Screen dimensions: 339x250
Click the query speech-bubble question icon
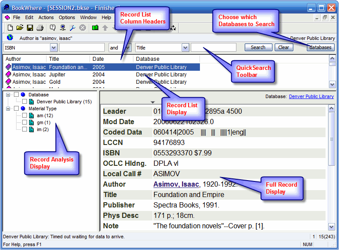point(52,28)
